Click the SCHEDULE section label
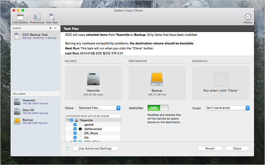 pos(200,61)
